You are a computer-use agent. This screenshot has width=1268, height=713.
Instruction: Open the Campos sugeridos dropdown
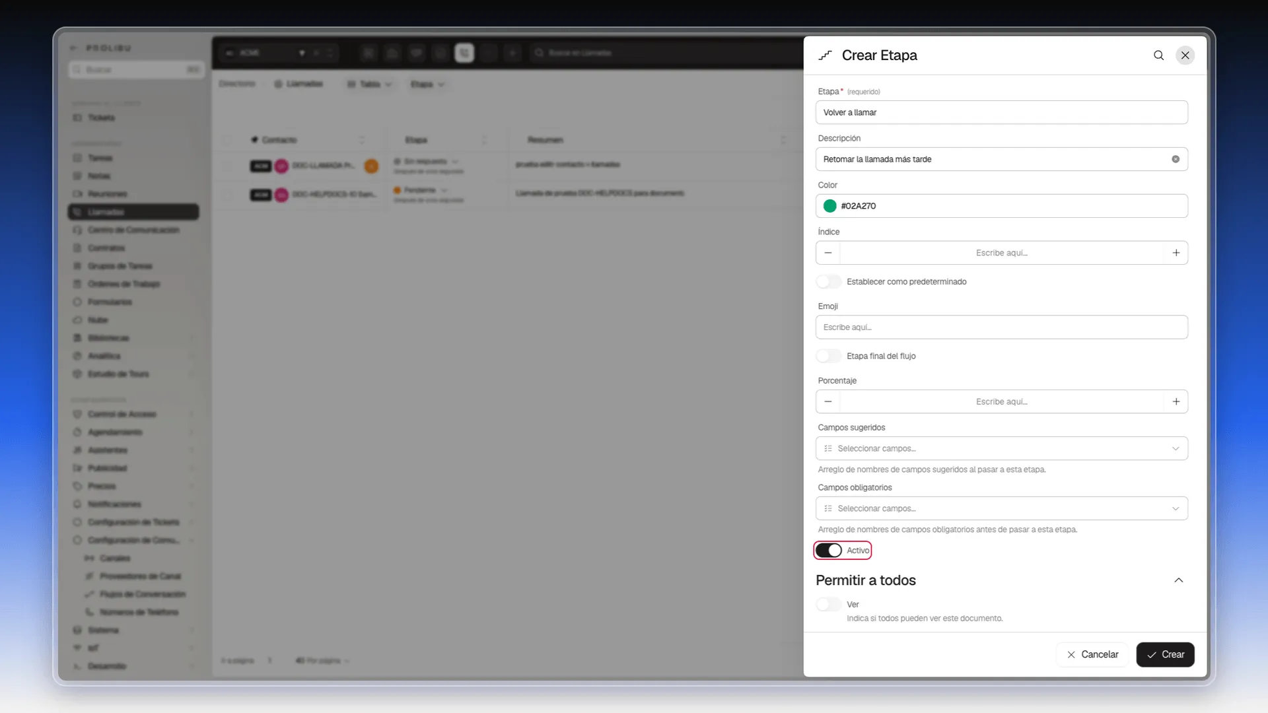(x=1002, y=448)
